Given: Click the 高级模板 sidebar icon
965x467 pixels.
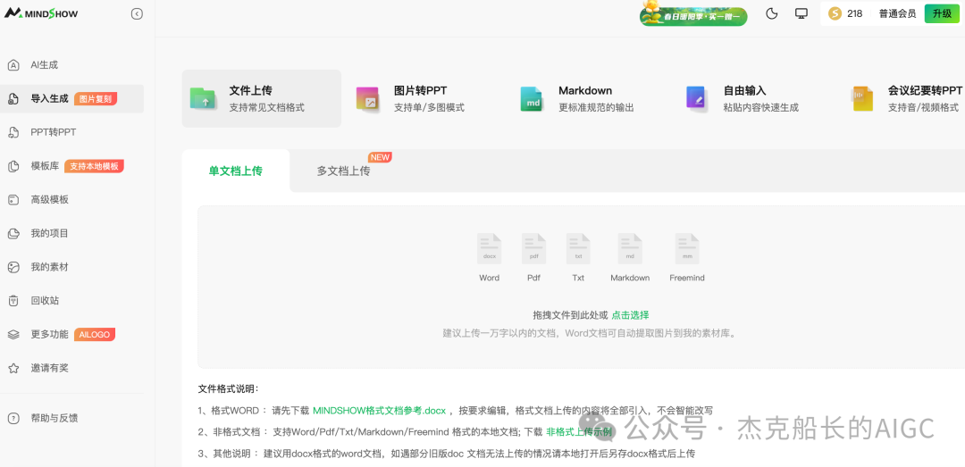Looking at the screenshot, I should (x=13, y=200).
